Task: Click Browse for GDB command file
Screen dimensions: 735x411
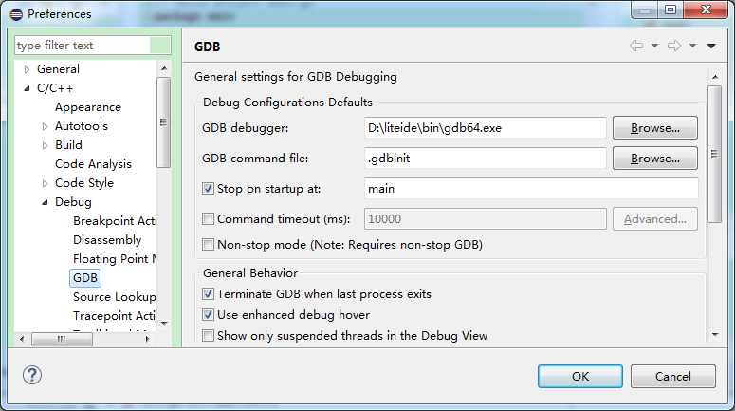Action: tap(654, 159)
